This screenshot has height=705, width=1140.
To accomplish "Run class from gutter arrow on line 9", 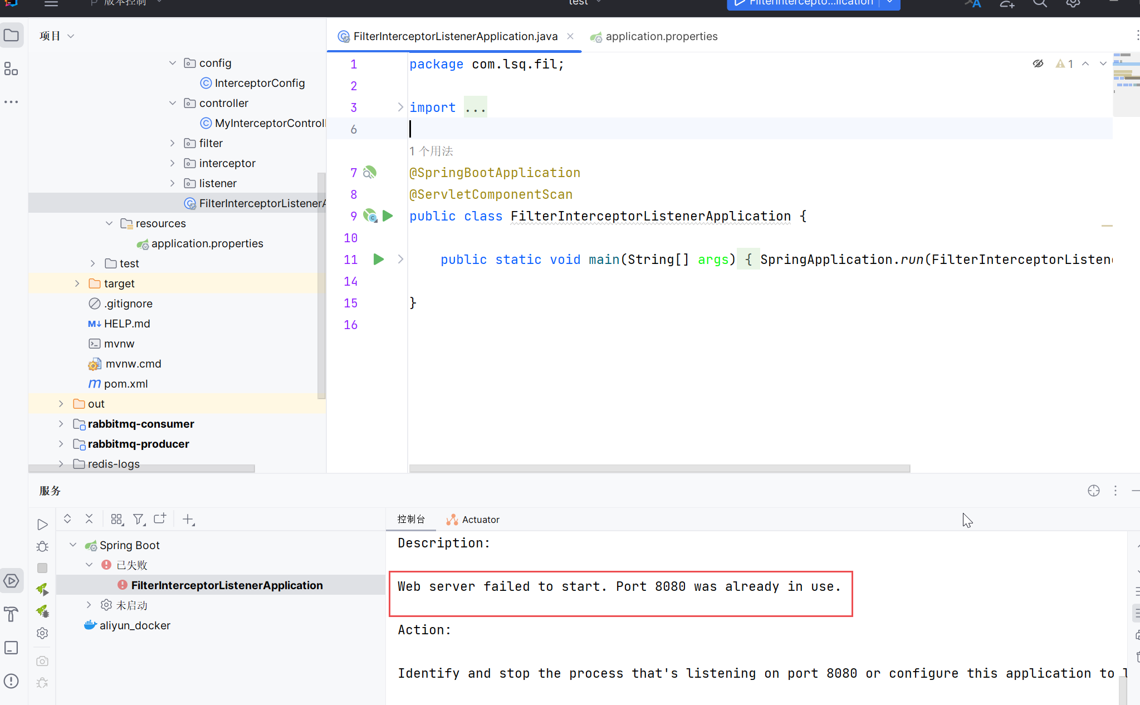I will coord(388,216).
